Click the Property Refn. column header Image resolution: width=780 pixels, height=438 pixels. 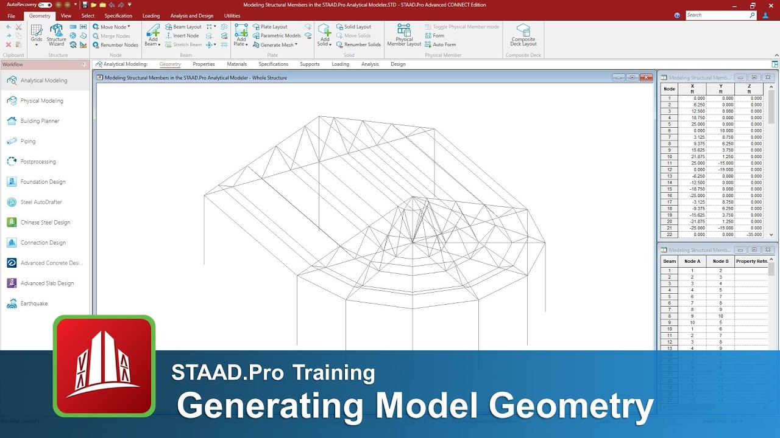(751, 261)
